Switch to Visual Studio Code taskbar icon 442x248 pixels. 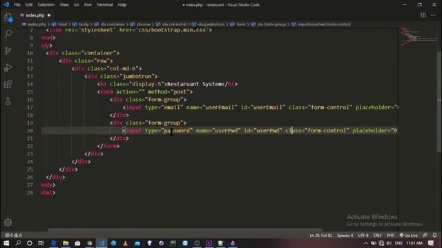coord(102,243)
